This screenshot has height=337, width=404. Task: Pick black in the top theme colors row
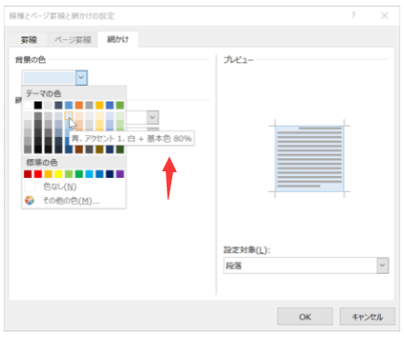38,105
